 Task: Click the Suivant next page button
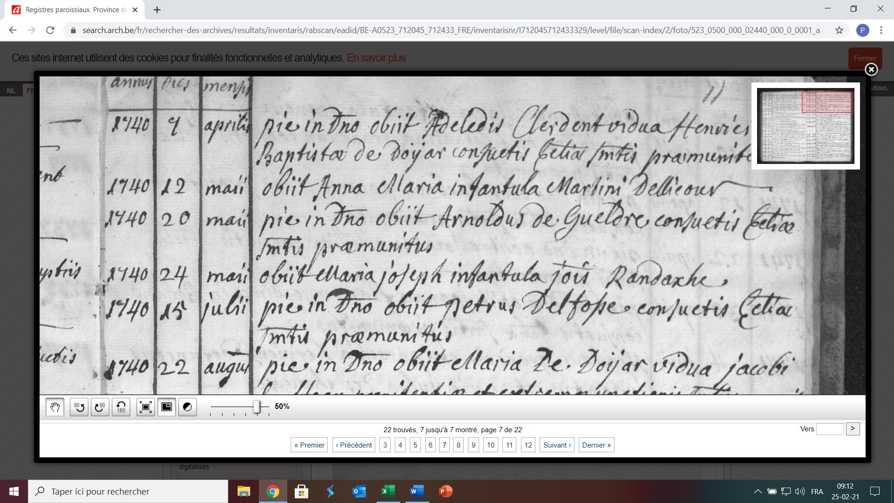pyautogui.click(x=557, y=445)
